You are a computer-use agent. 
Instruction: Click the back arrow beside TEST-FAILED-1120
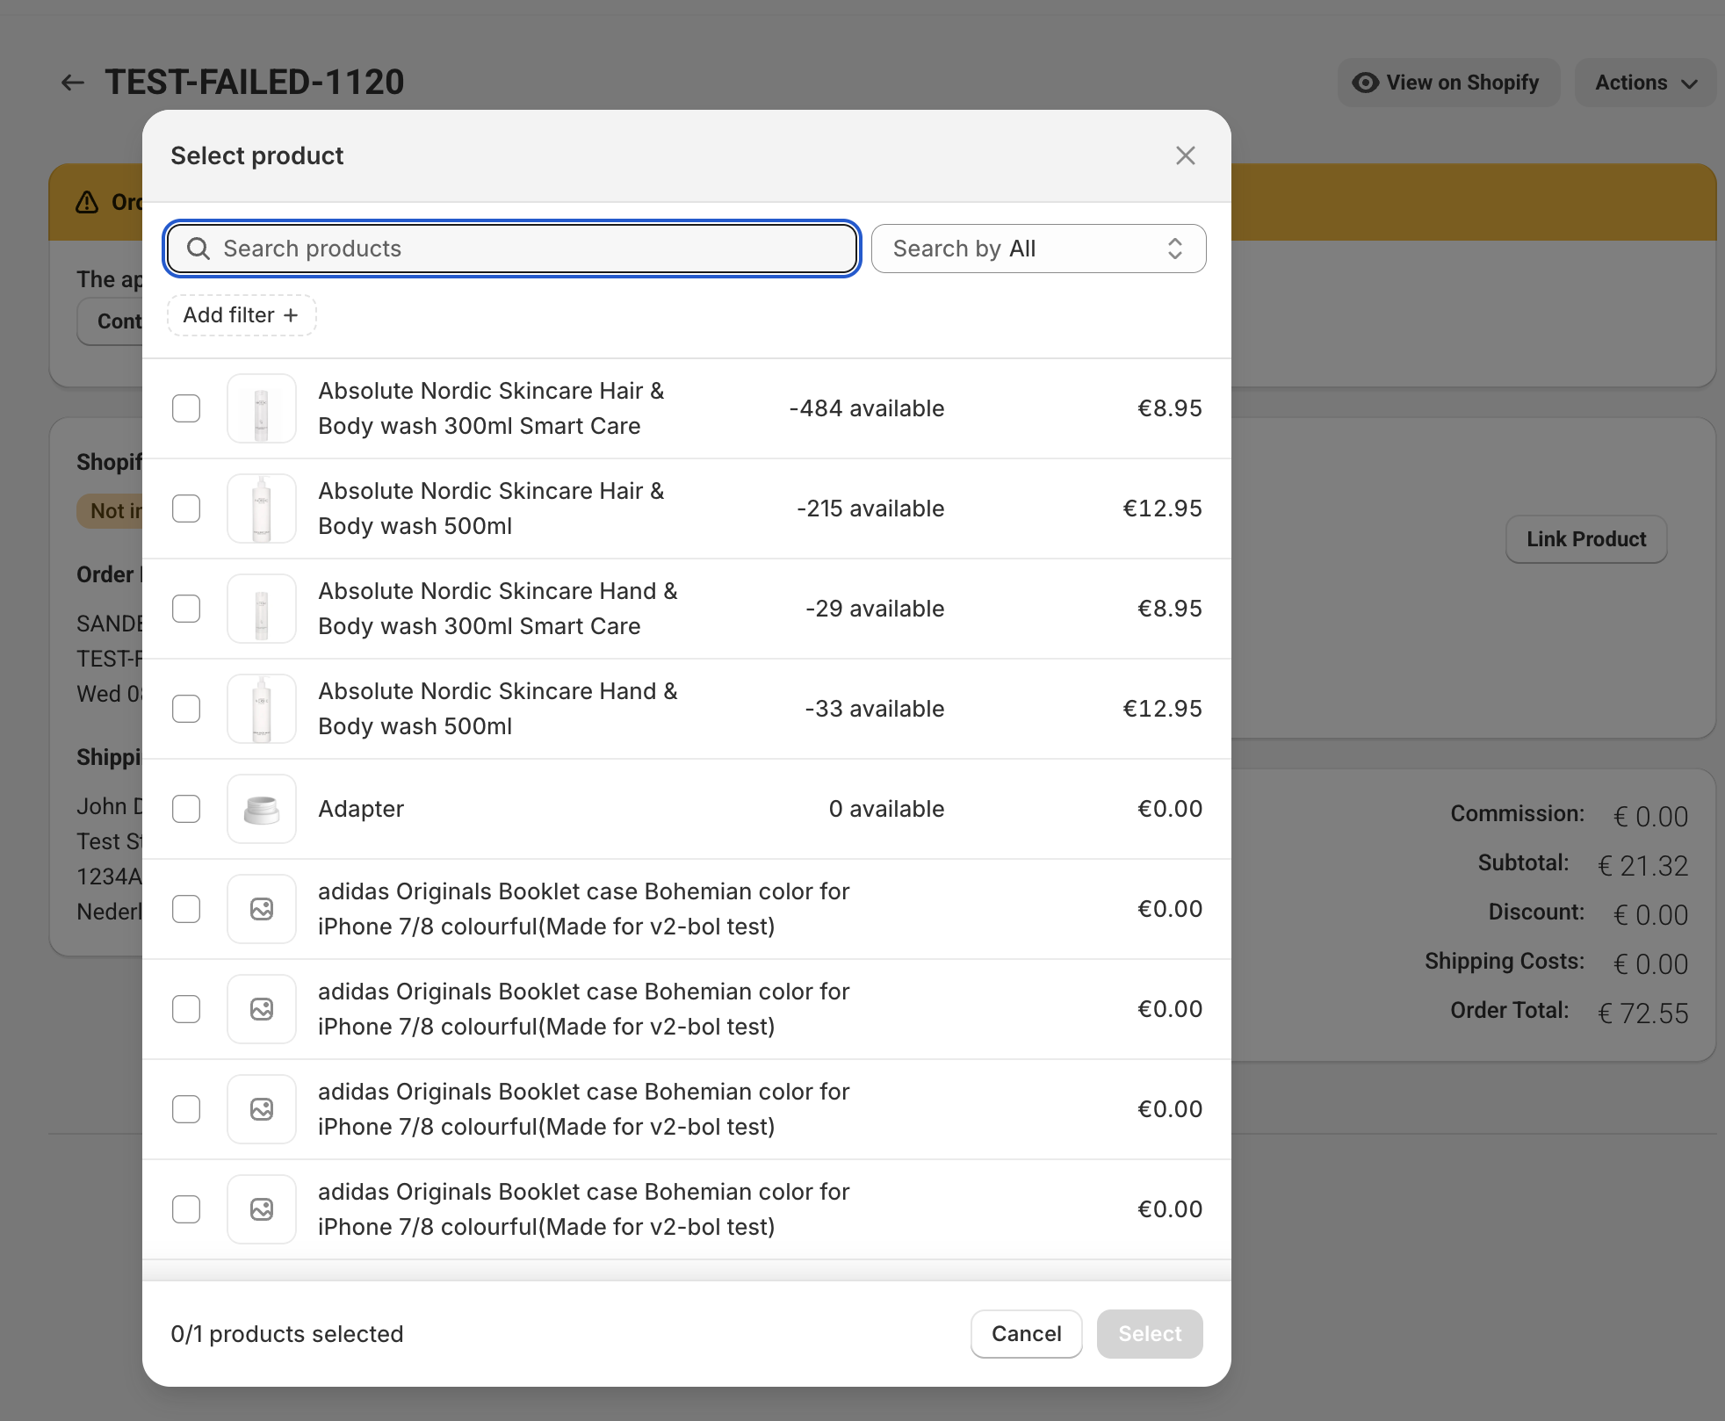point(72,83)
